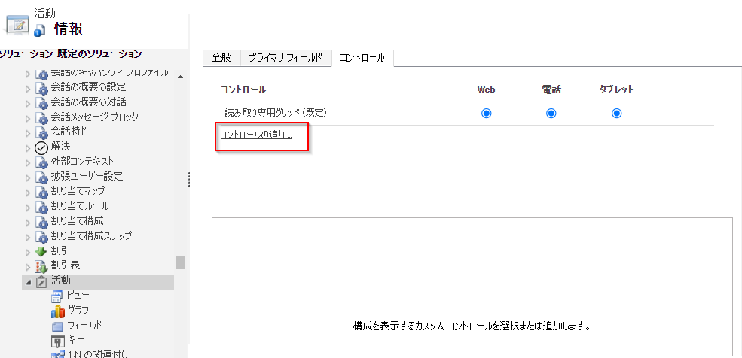Viewport: 742px width, 358px height.
Task: Click the 会話メッセージ ブロック entity icon
Action: 42,117
